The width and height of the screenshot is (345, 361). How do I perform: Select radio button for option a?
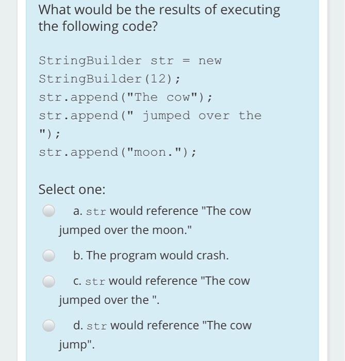[x=49, y=210]
